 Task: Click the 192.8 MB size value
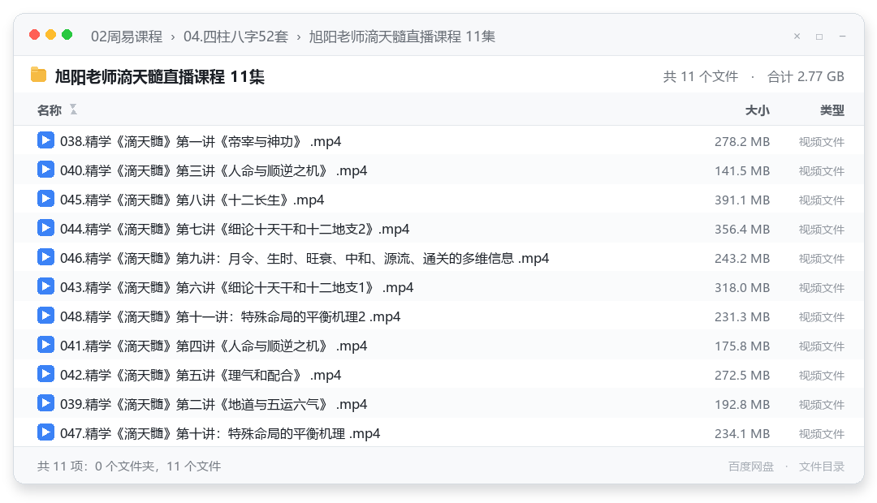click(742, 404)
